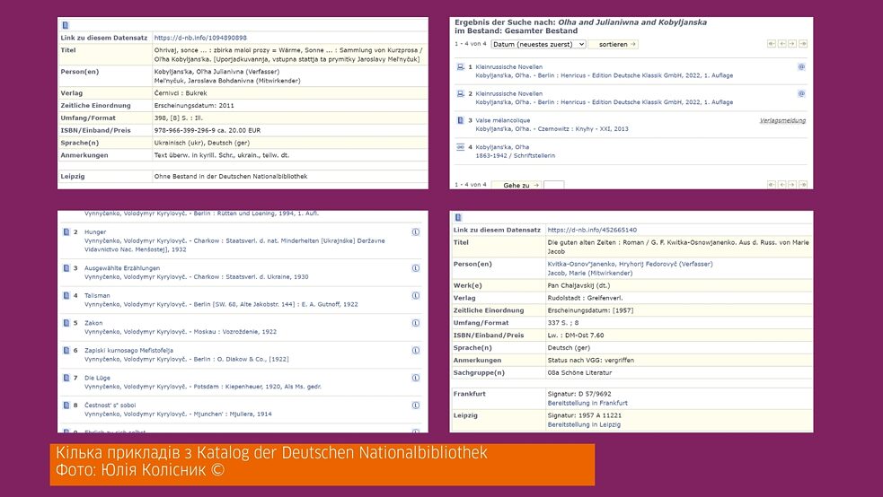Focus the page number field beside "Gehe zu"
Viewport: 883px width, 497px height.
coord(554,185)
